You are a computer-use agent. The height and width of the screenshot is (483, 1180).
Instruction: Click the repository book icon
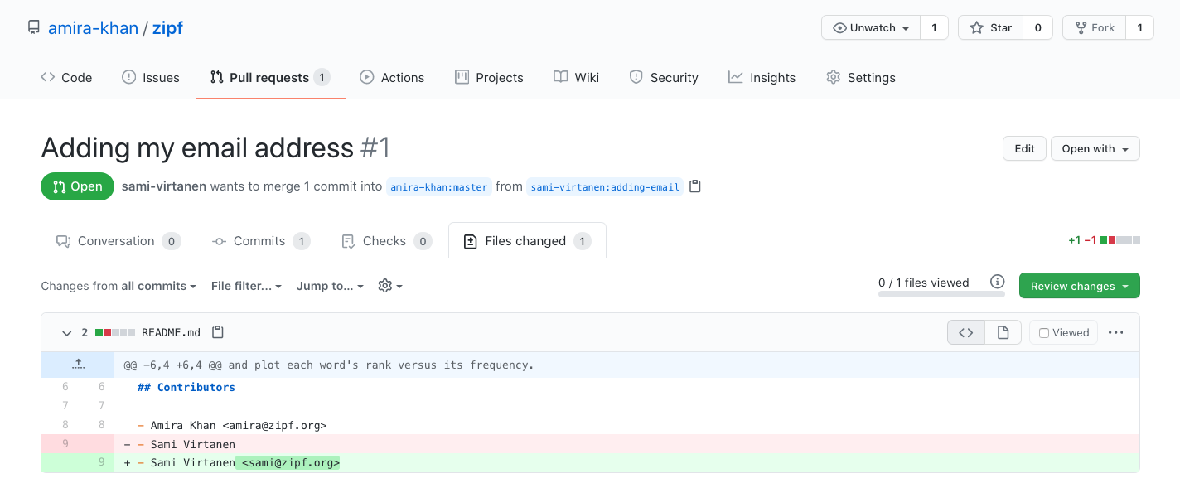[x=34, y=27]
